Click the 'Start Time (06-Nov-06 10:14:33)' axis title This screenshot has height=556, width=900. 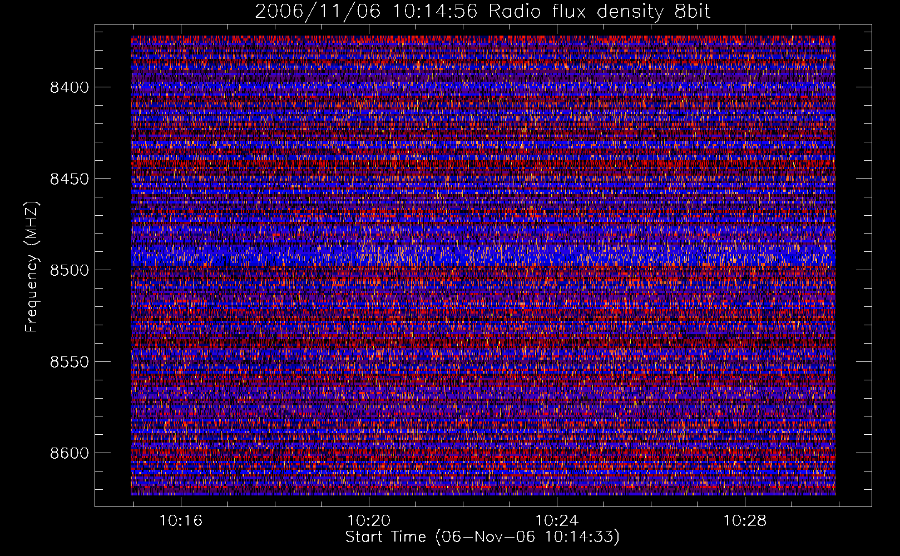[482, 537]
